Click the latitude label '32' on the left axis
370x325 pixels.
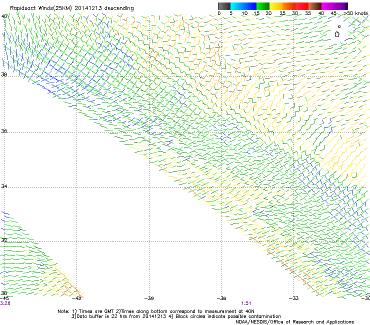point(4,240)
